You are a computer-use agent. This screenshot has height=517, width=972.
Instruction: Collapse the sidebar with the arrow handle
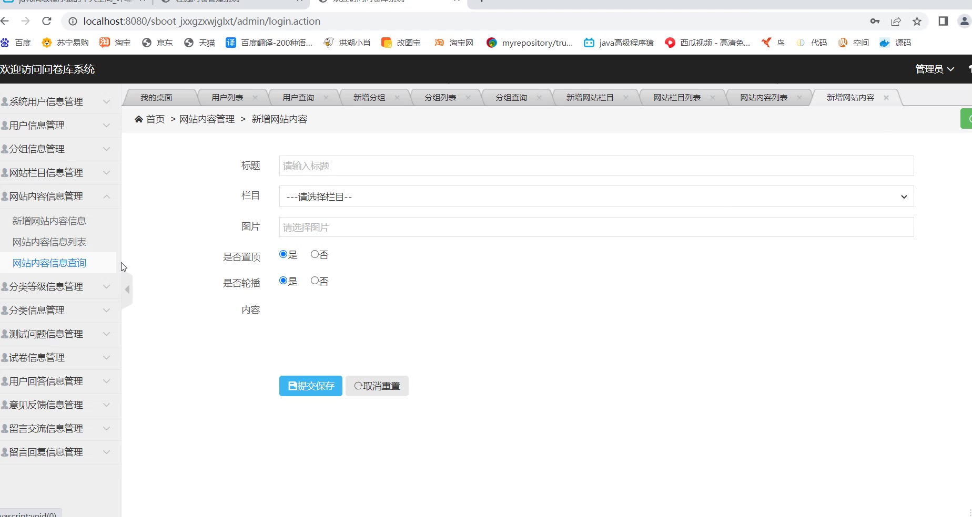click(x=127, y=289)
